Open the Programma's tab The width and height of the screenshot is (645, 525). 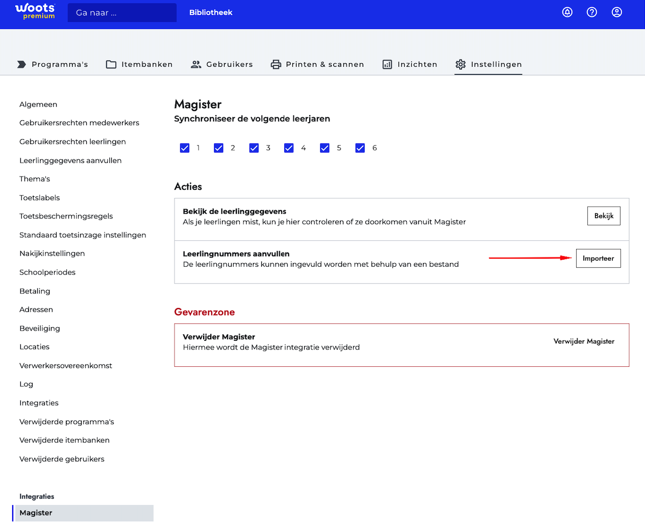click(x=53, y=64)
